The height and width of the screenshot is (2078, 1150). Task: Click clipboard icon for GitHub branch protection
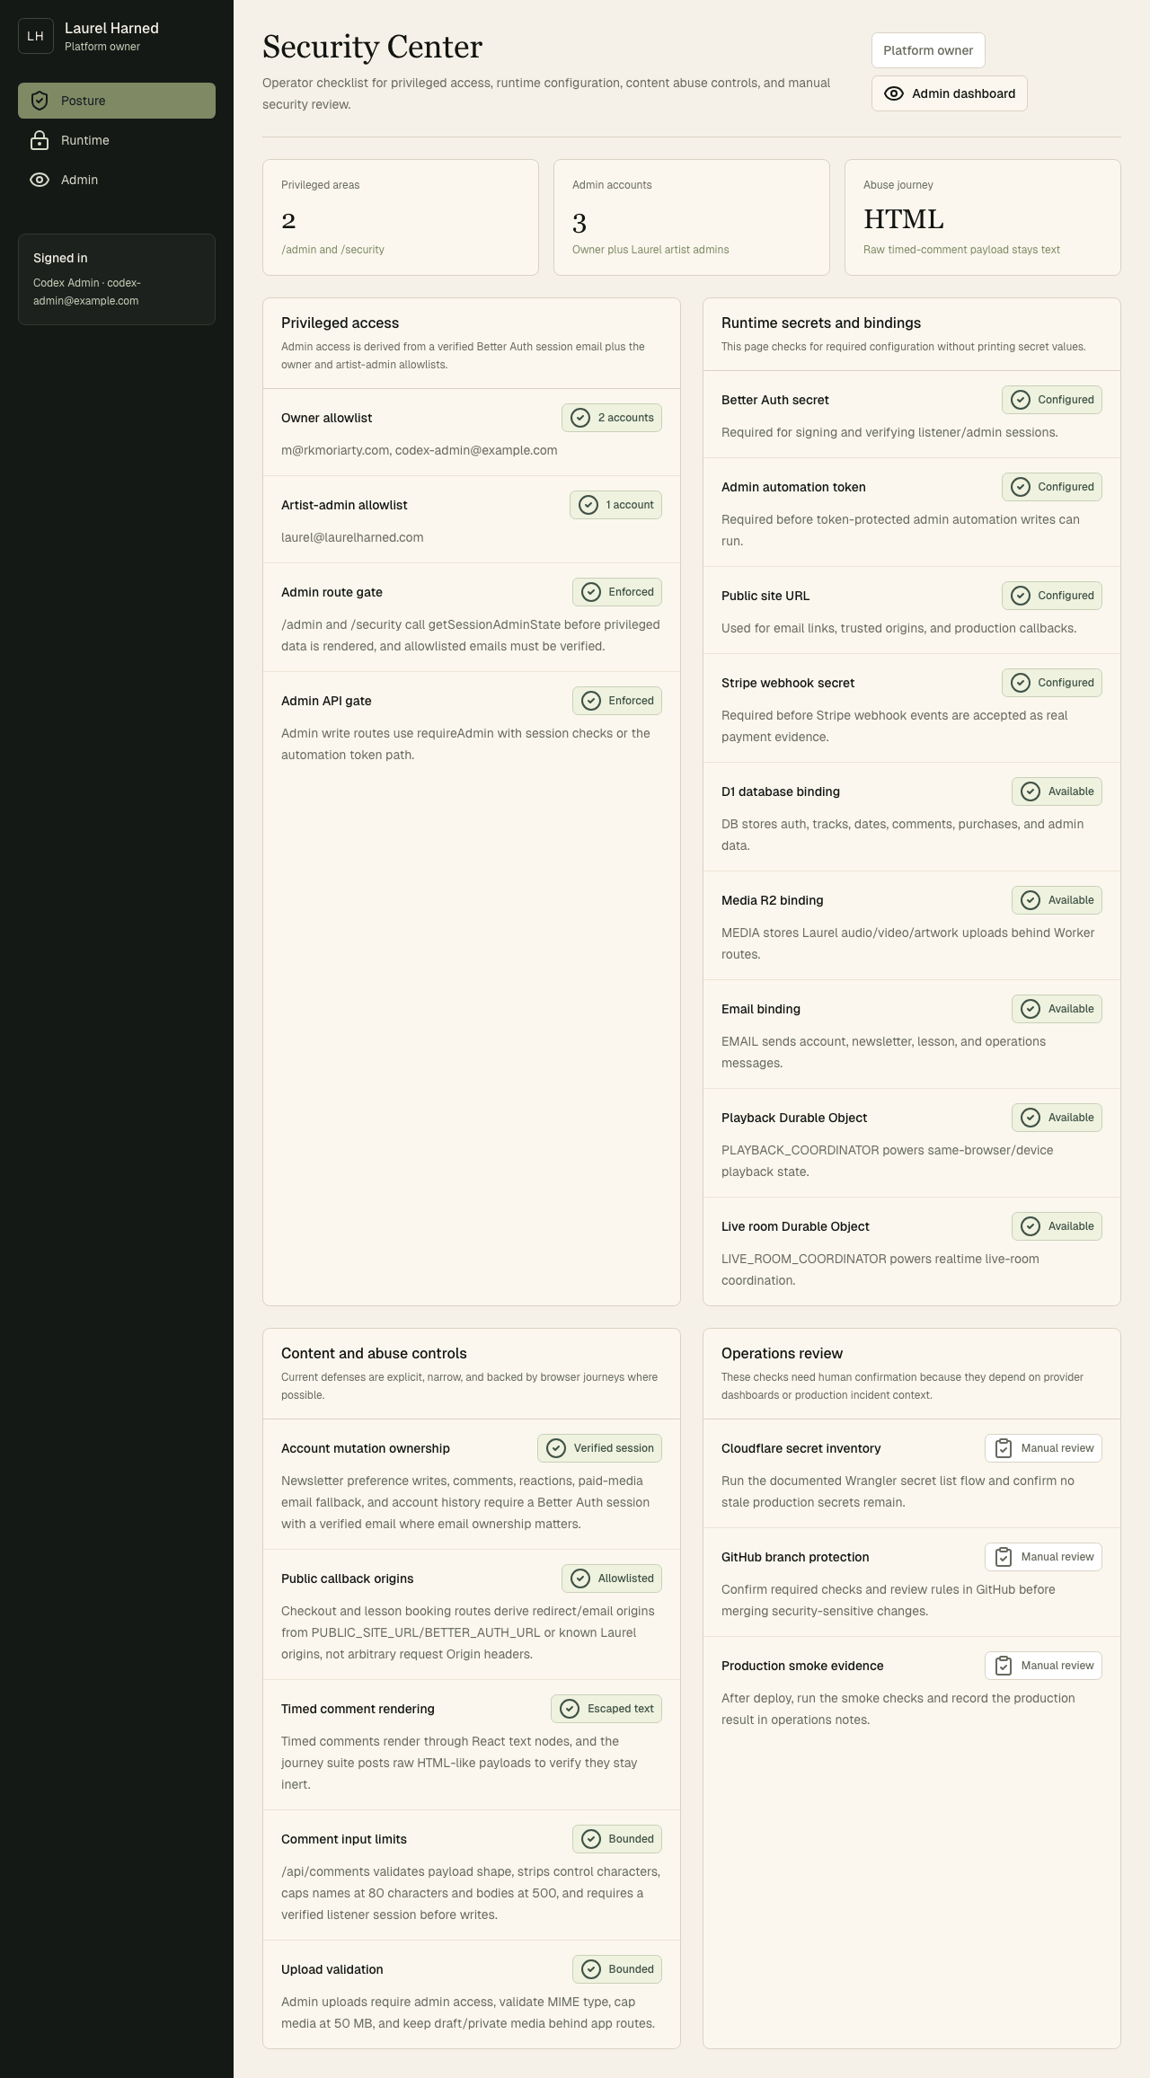[1004, 1557]
